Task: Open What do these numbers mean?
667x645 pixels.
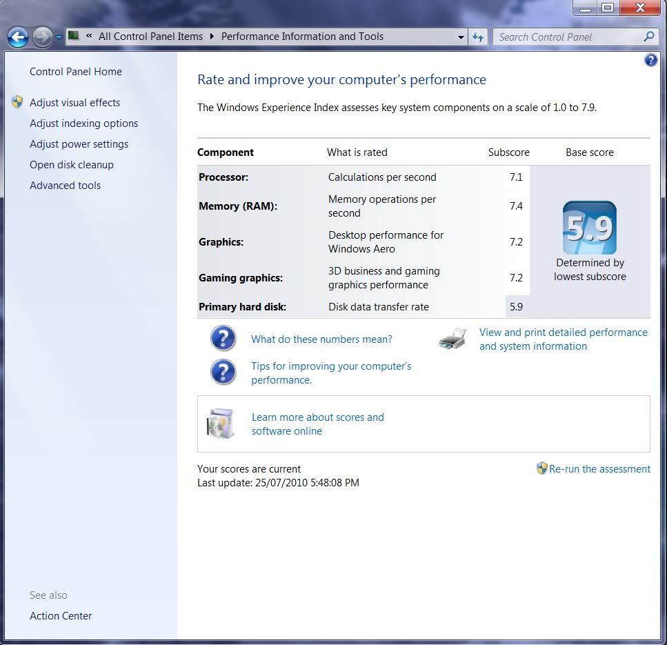Action: 321,339
